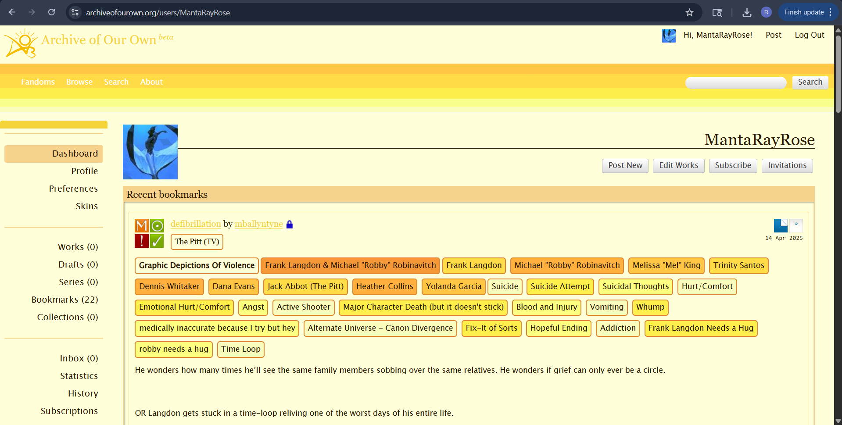Image resolution: width=842 pixels, height=425 pixels.
Task: Click the Post New button
Action: click(625, 165)
